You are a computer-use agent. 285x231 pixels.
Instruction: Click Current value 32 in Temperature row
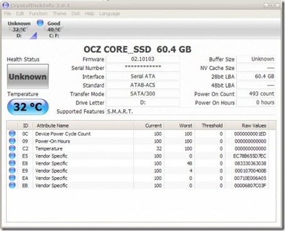159,149
